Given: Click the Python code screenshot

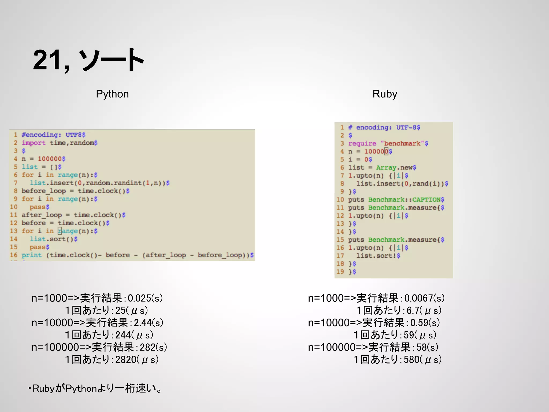Looking at the screenshot, I should (x=132, y=195).
